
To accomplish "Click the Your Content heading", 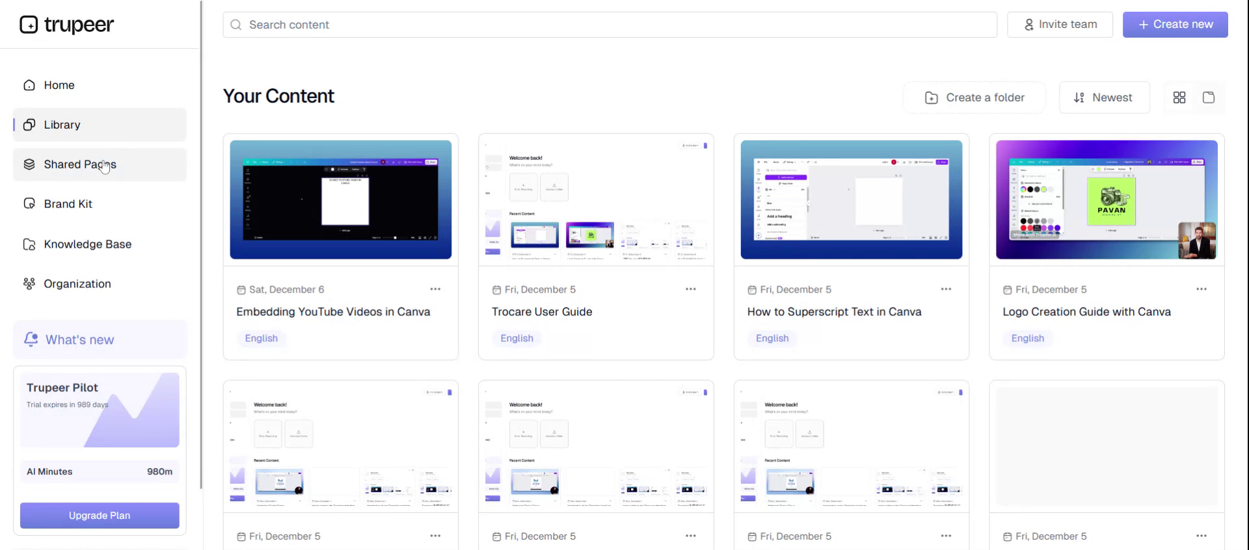I will point(278,96).
